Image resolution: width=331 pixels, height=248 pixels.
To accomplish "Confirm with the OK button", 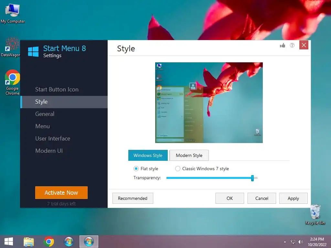I will tap(230, 198).
